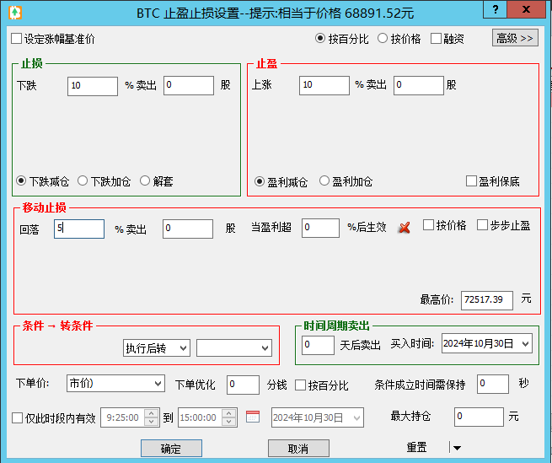
Task: Click the 取消 button
Action: (x=298, y=448)
